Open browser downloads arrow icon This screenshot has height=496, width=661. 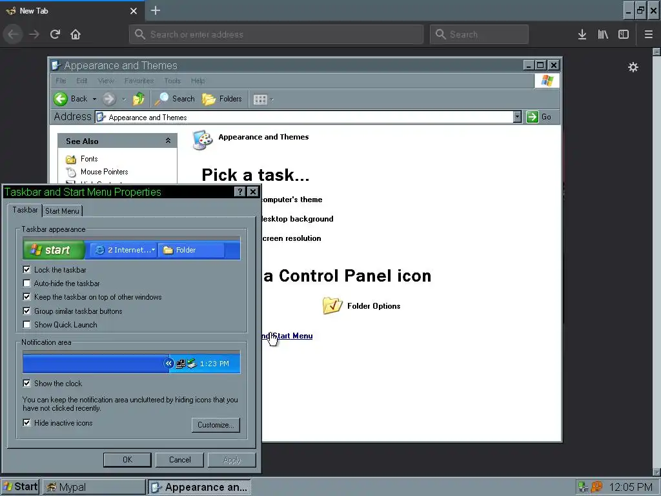pyautogui.click(x=582, y=34)
